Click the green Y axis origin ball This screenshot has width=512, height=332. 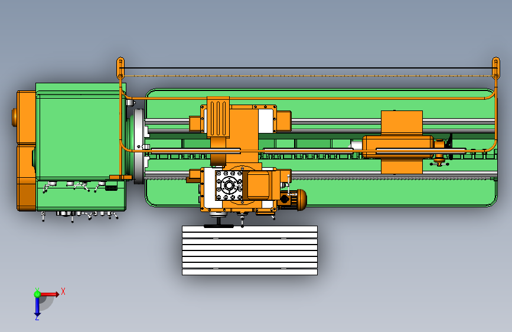point(37,294)
